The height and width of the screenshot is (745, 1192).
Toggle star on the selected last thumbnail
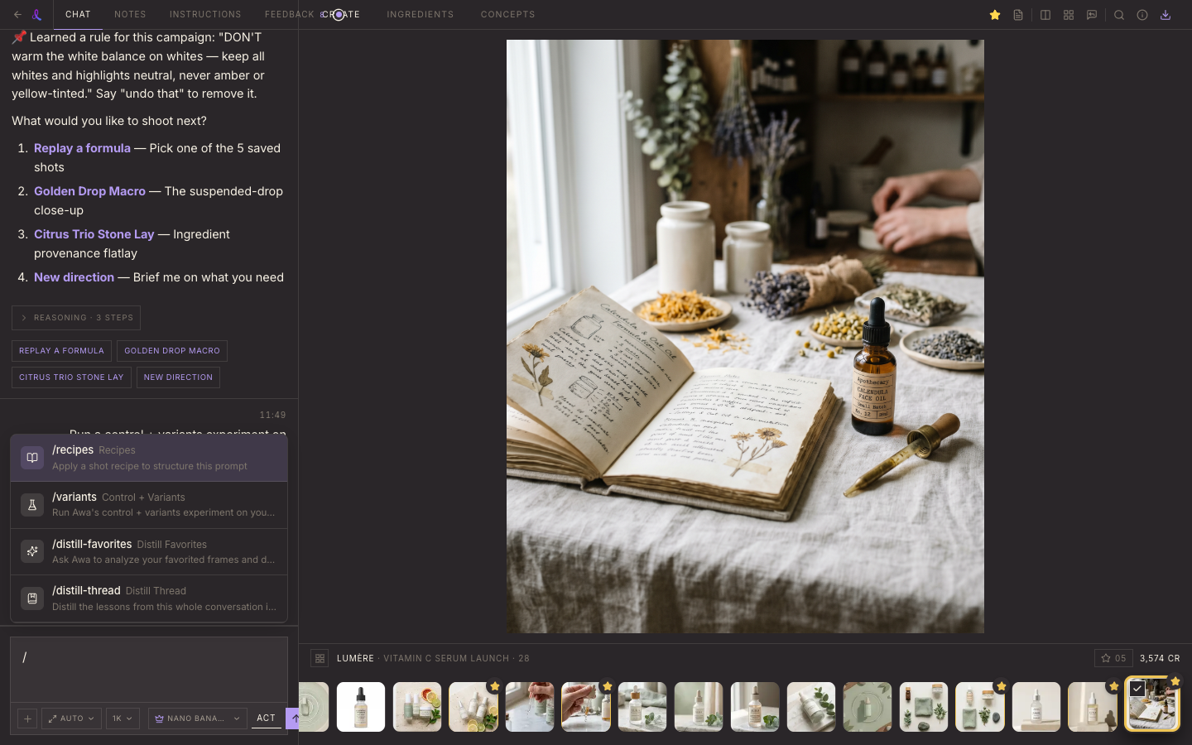coord(1175,681)
